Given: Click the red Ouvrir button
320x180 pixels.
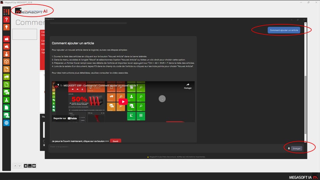Looking at the screenshot, I should point(115,141).
